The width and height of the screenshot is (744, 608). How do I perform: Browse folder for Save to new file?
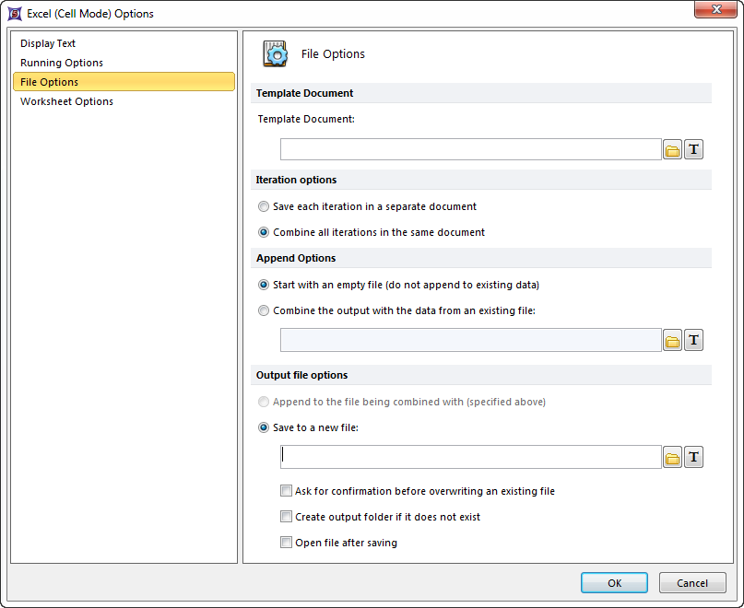pyautogui.click(x=672, y=458)
